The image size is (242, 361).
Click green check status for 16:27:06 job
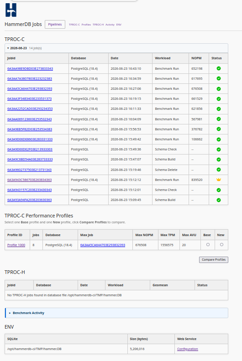coord(218,88)
